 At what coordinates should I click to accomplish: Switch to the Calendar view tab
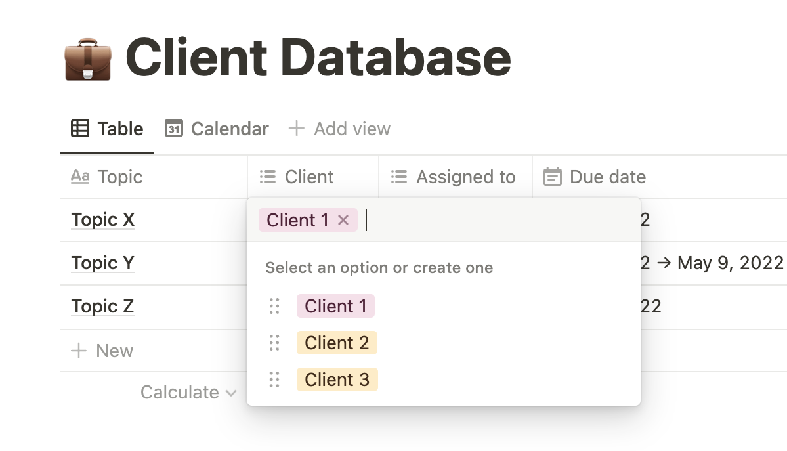click(217, 129)
